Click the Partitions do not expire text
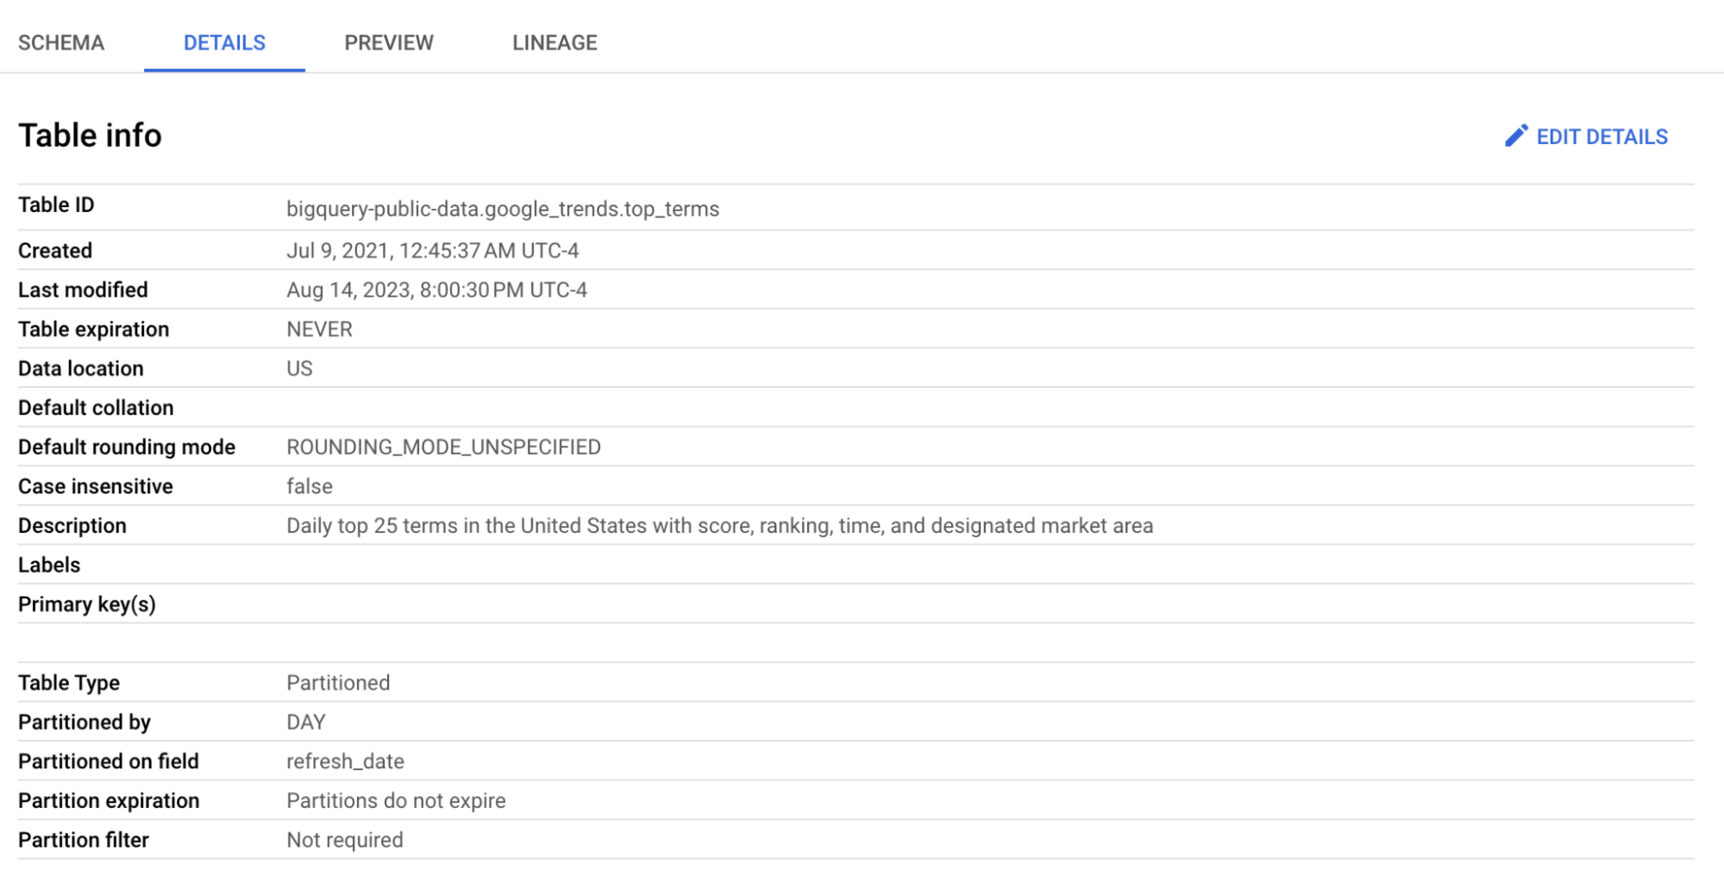1724x877 pixels. click(396, 800)
